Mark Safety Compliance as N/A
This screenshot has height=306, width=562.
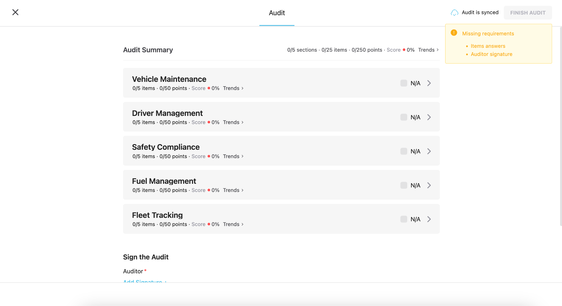[x=404, y=151]
